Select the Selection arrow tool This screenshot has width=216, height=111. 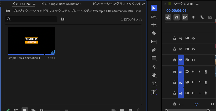(154, 8)
